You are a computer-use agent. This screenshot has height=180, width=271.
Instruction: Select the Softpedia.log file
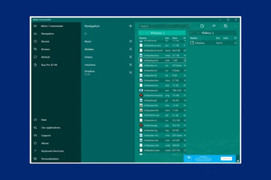click(162, 130)
